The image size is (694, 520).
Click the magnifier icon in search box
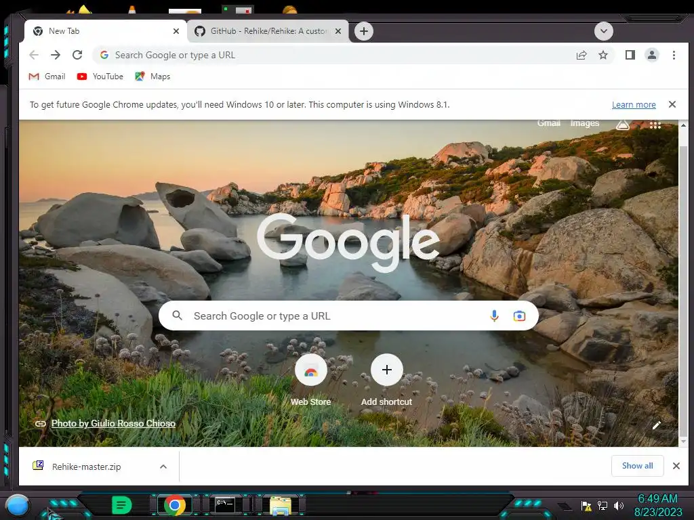click(x=177, y=316)
